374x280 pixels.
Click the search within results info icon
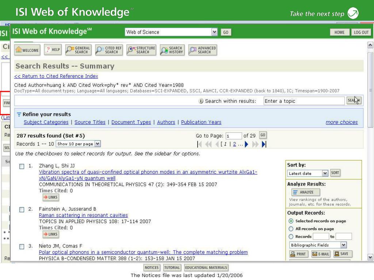coord(201,101)
